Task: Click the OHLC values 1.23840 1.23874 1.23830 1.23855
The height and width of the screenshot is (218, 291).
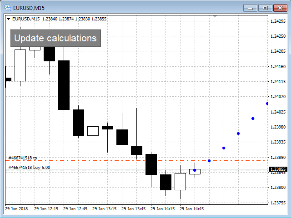Action: [75, 19]
